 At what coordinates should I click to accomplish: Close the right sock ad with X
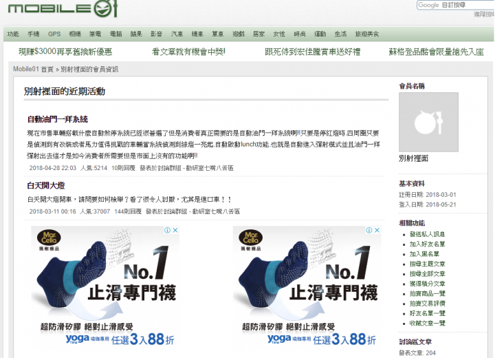377,230
